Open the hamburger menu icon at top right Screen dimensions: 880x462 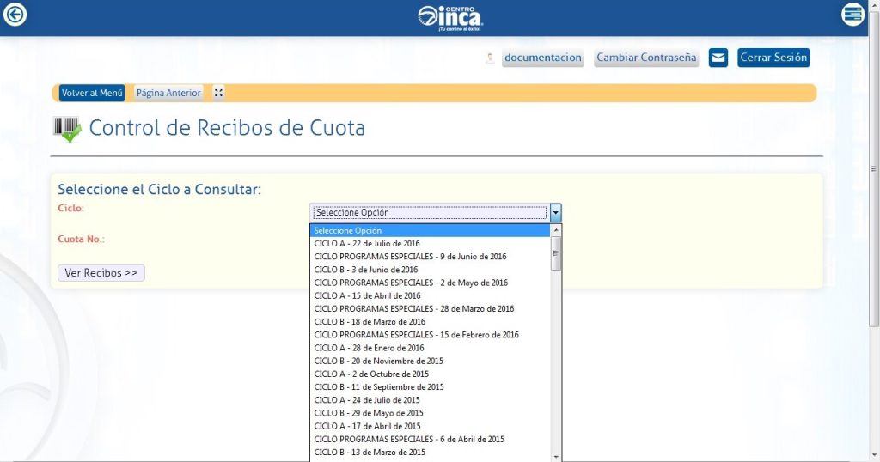click(852, 15)
